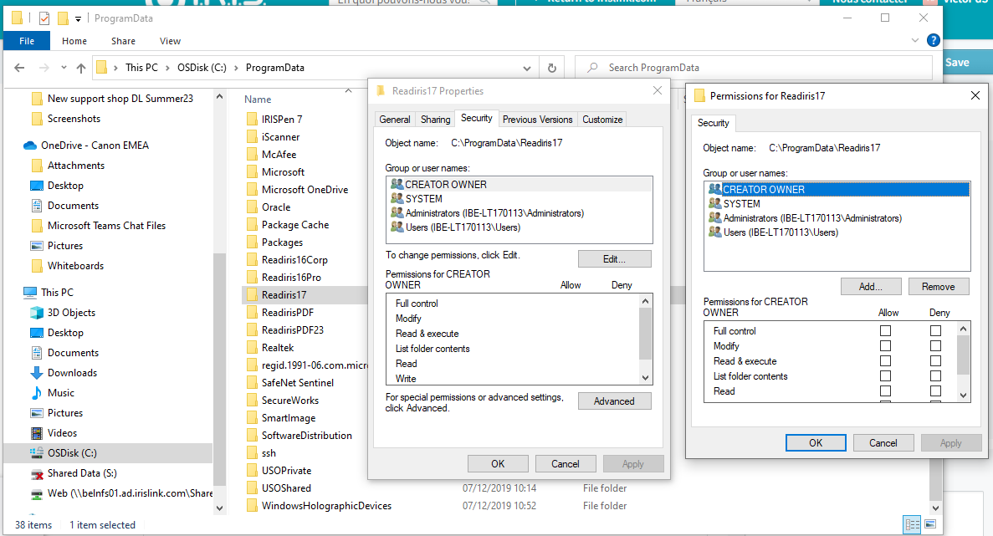Check Allow for Read permission
Viewport: 993px width, 536px height.
pyautogui.click(x=885, y=391)
